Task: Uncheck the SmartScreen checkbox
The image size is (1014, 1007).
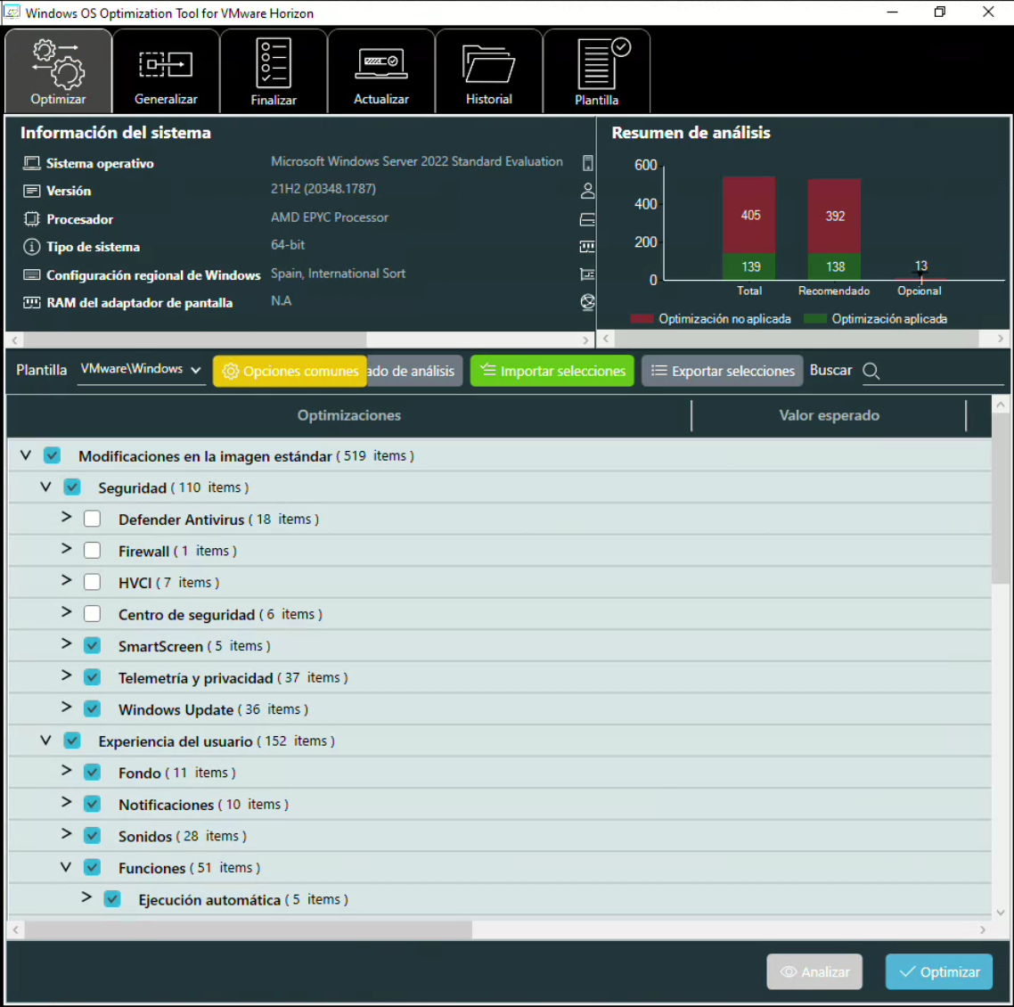Action: click(92, 646)
